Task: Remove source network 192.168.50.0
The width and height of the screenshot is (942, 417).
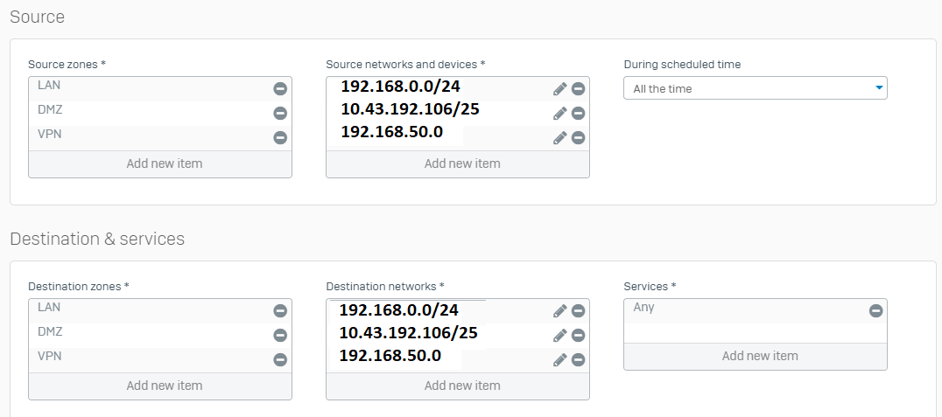Action: pyautogui.click(x=578, y=137)
